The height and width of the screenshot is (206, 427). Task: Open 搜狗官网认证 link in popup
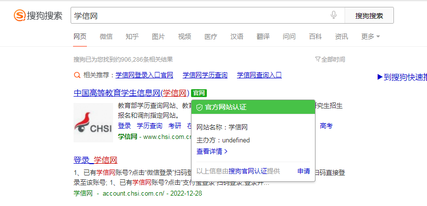click(x=248, y=171)
